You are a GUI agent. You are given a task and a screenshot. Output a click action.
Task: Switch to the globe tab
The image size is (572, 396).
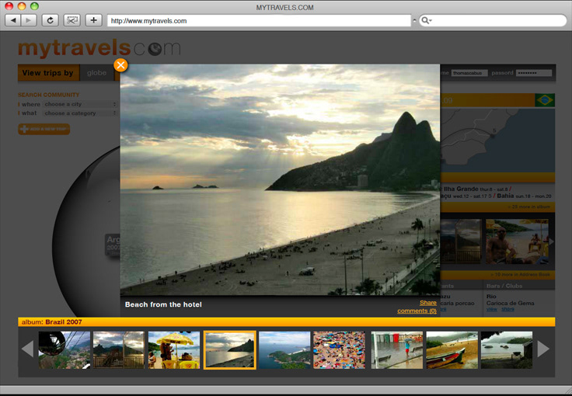pos(96,72)
